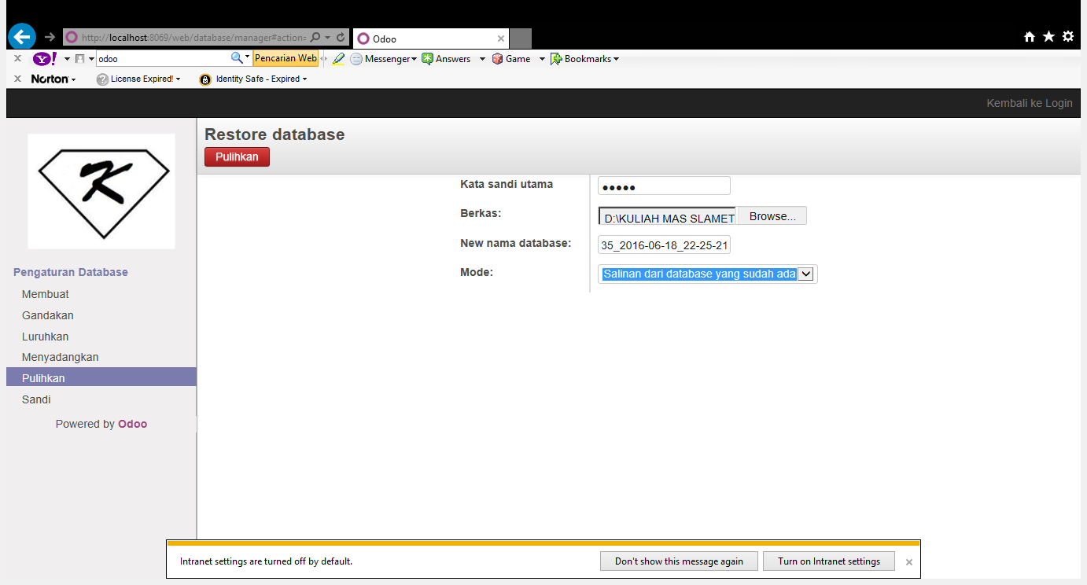Open the browser Home icon

[x=1030, y=37]
